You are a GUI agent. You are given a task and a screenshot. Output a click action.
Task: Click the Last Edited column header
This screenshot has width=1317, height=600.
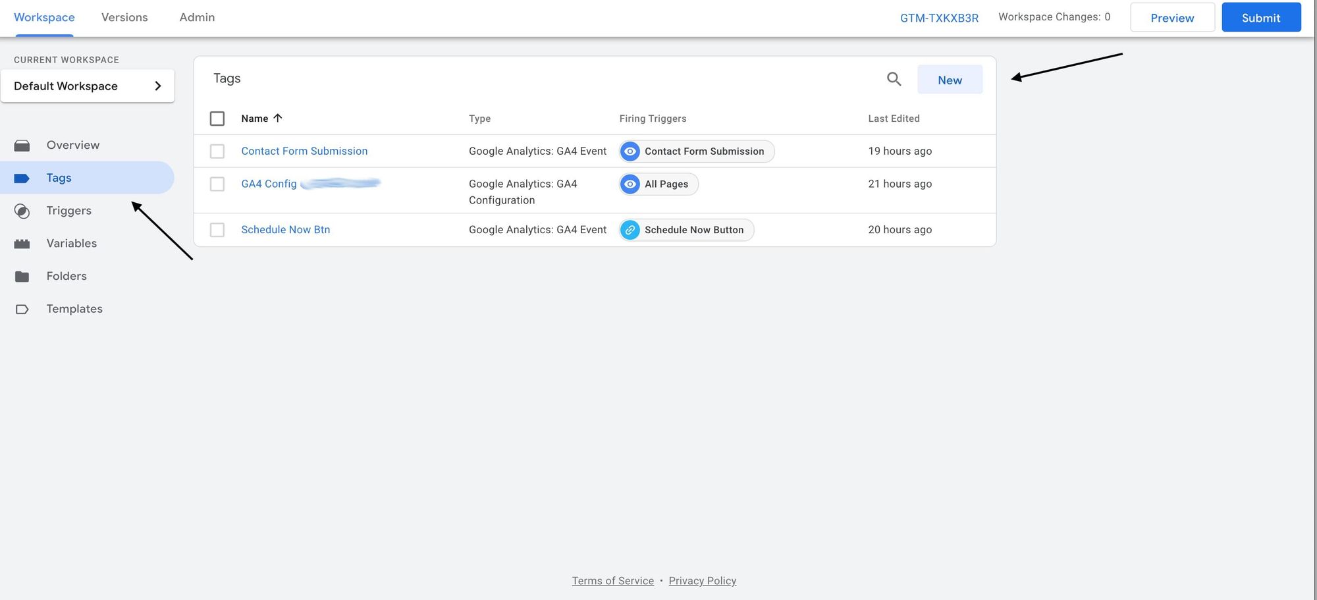click(894, 119)
